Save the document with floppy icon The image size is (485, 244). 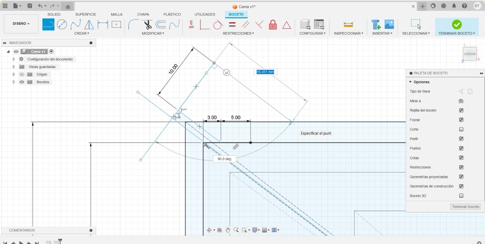(30, 6)
